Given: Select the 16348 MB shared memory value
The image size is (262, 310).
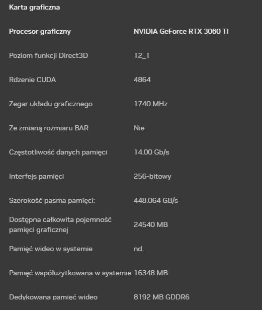Looking at the screenshot, I should tap(151, 273).
